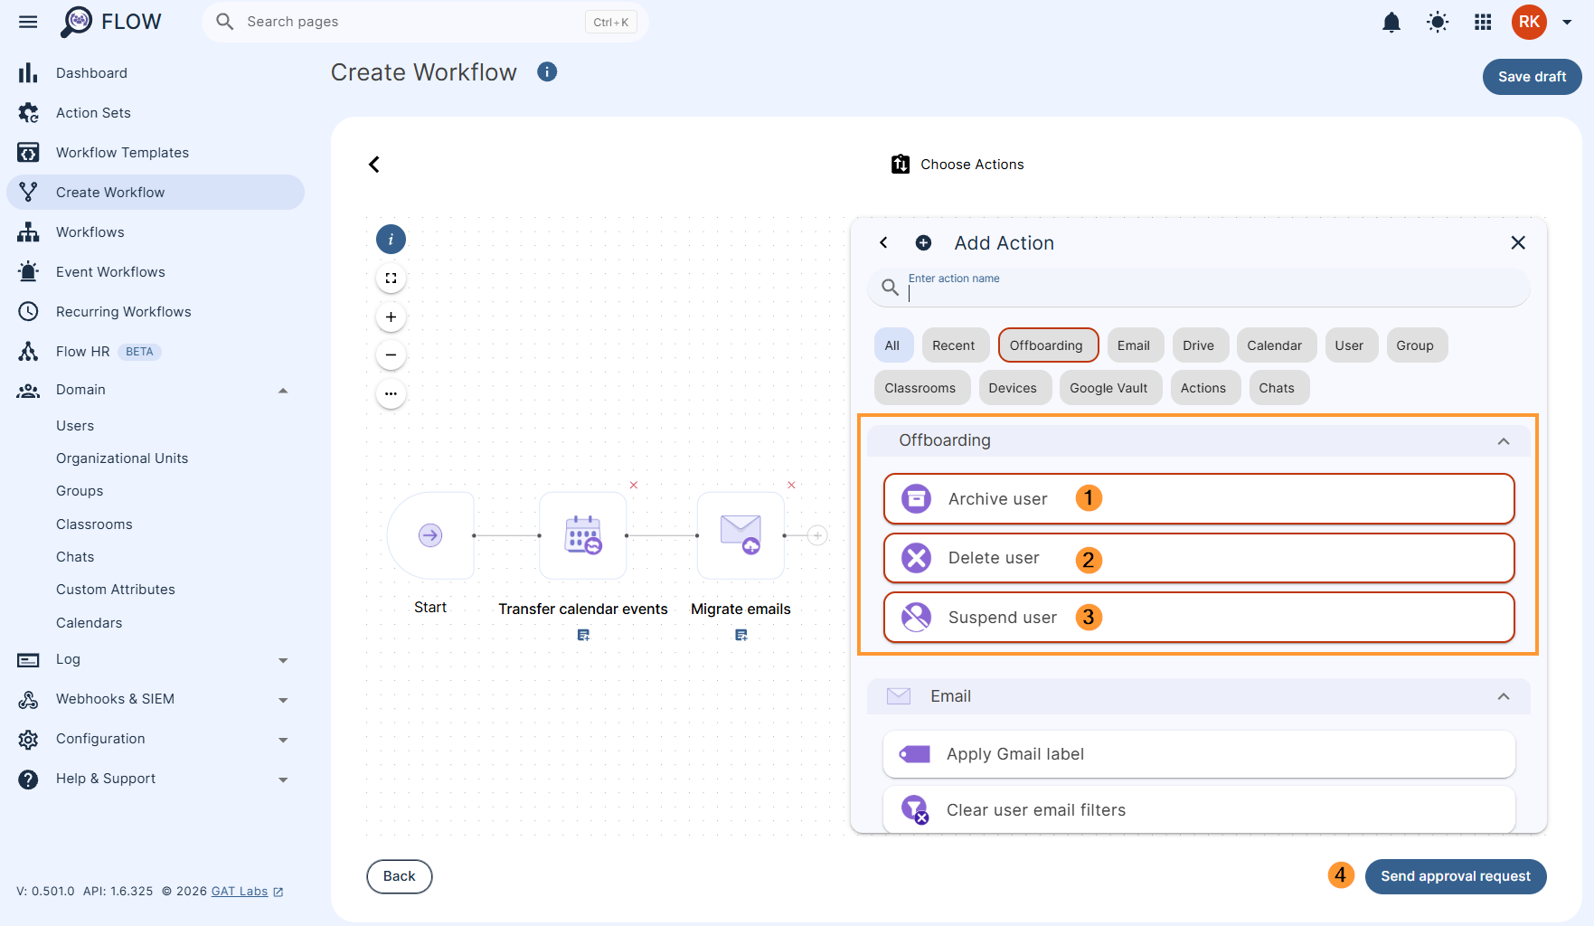This screenshot has height=926, width=1594.
Task: Open the notifications bell
Action: [1391, 22]
